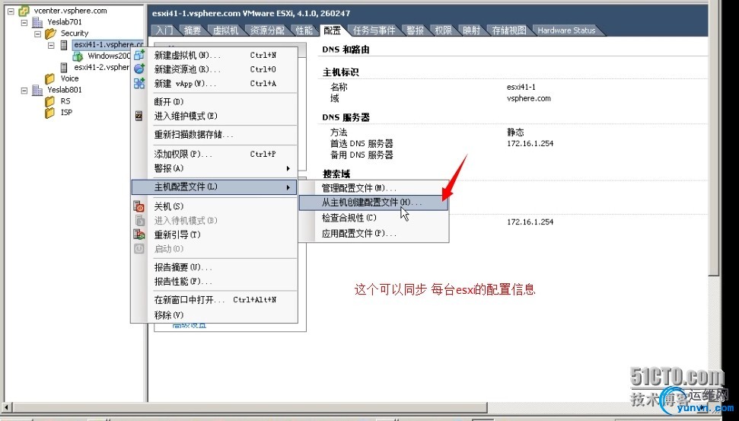Click the bottom horizontal scrollbar thumb
This screenshot has height=421, width=739.
point(249,407)
